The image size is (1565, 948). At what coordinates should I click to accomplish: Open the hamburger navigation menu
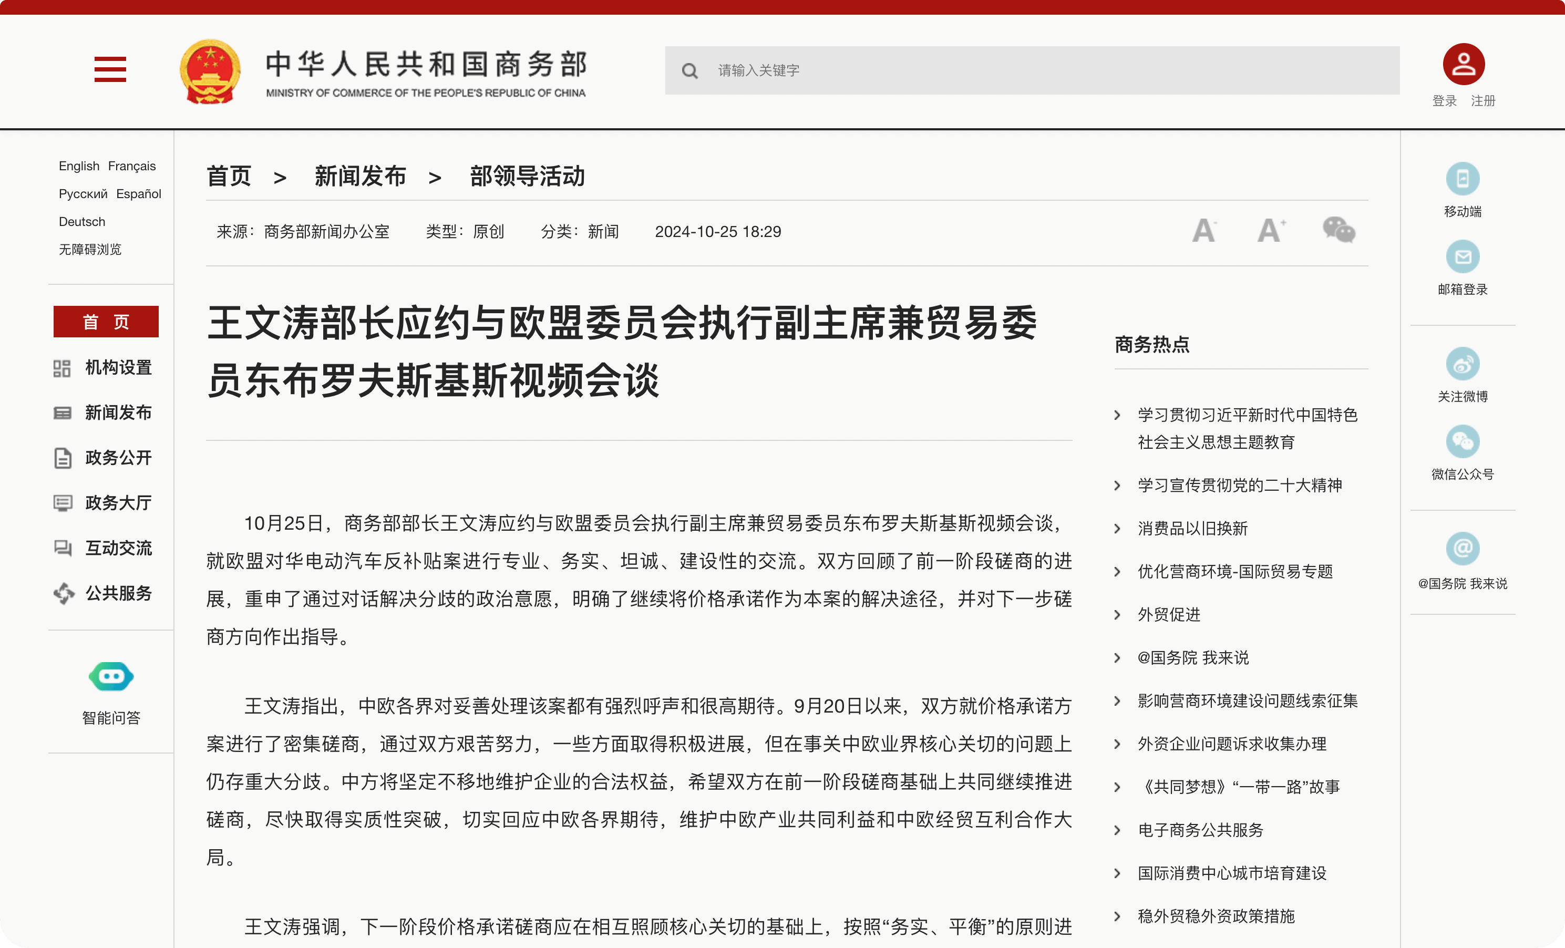click(109, 70)
